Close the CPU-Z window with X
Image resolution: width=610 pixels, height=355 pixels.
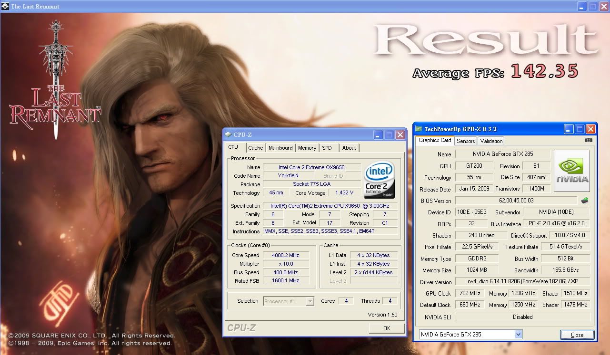400,135
